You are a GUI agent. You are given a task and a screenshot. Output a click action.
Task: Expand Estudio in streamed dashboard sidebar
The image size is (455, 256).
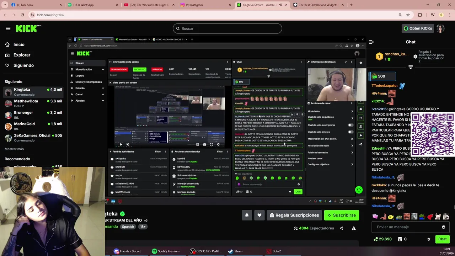(x=103, y=88)
